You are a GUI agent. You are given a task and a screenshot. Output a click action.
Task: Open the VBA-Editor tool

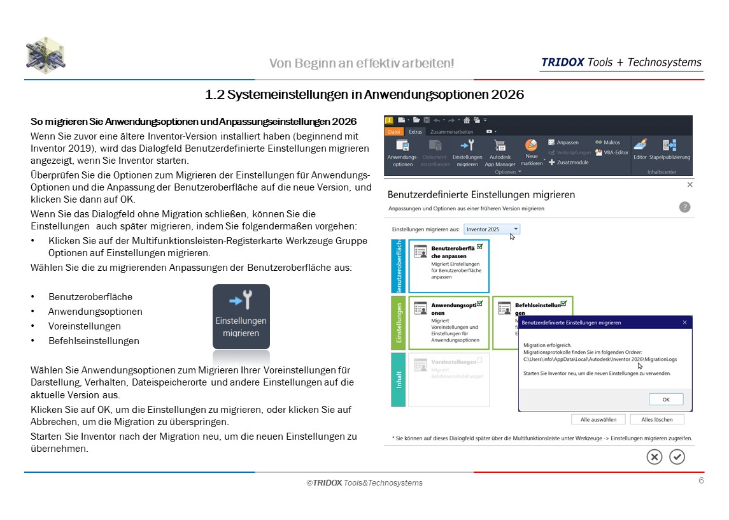tap(612, 153)
